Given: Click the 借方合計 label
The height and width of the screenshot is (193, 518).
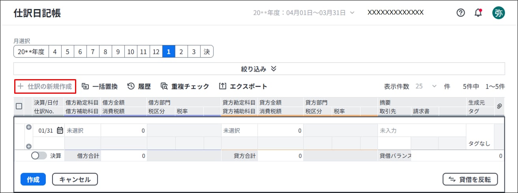Looking at the screenshot, I should click(88, 156).
